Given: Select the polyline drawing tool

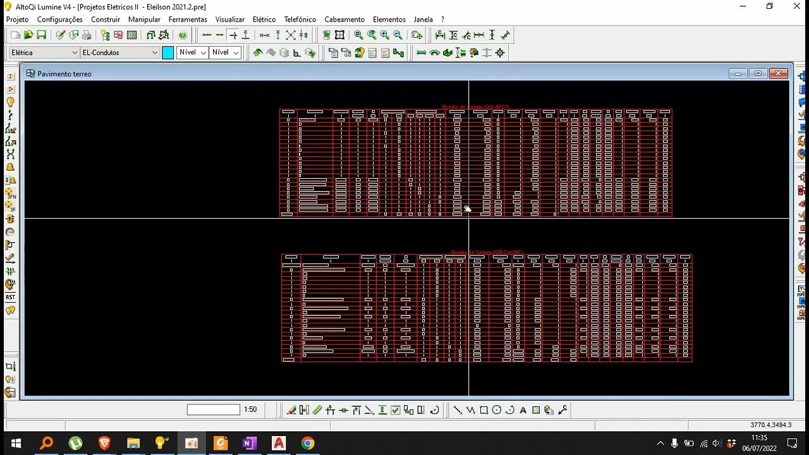Looking at the screenshot, I should [471, 409].
